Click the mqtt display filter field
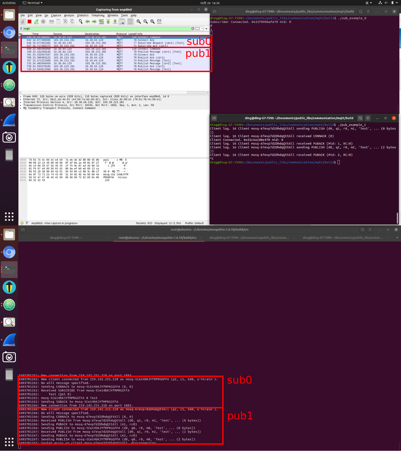401x451 pixels. point(107,29)
